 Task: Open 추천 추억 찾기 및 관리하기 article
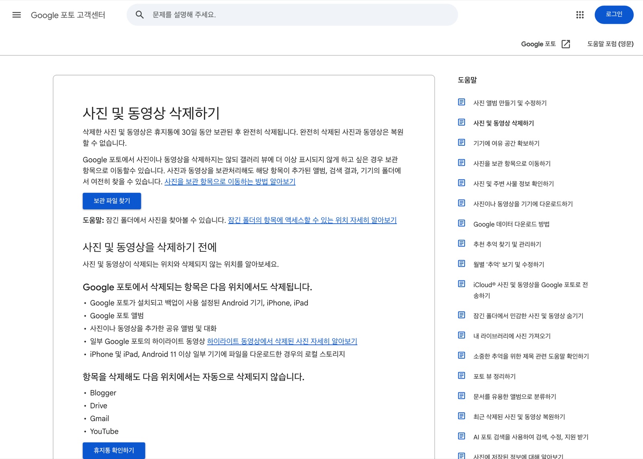[x=507, y=244]
